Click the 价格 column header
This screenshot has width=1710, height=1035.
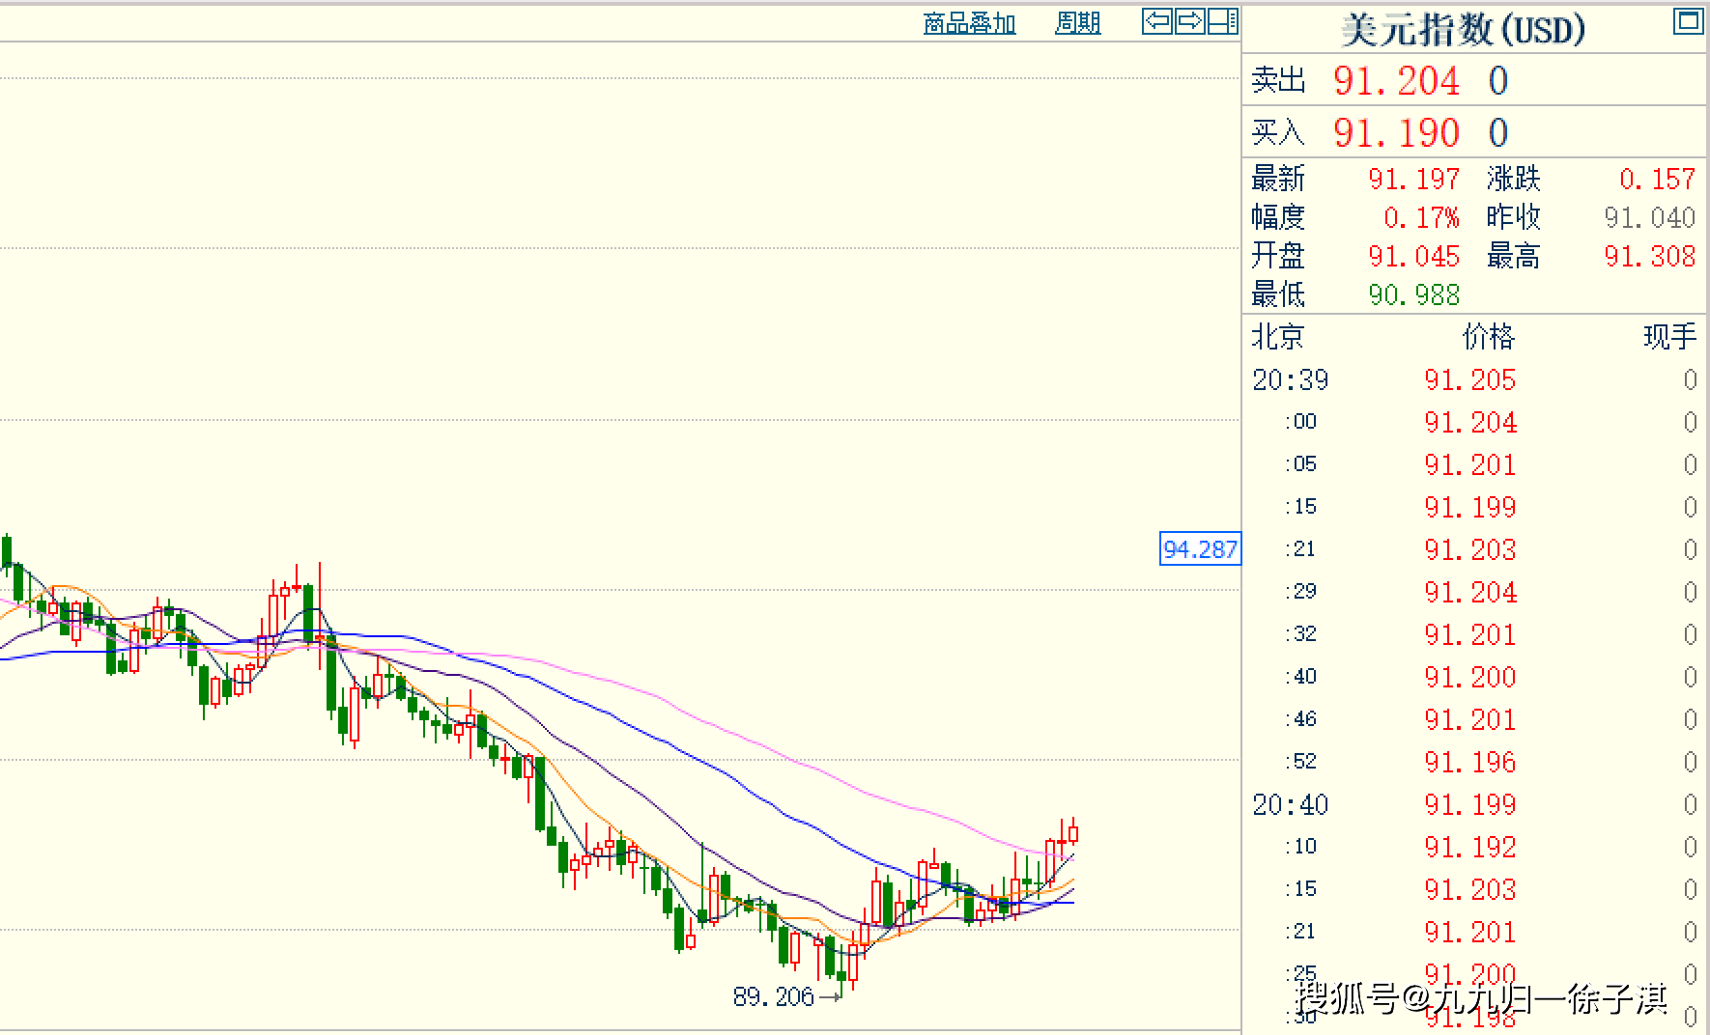coord(1488,337)
